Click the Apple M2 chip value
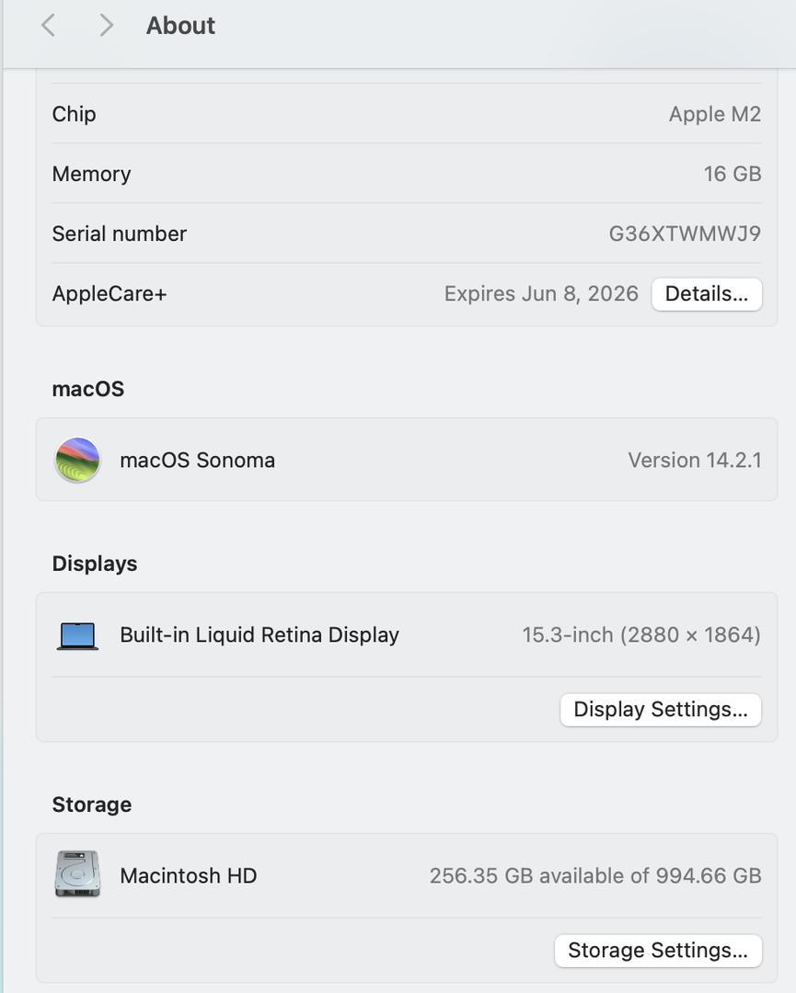The image size is (796, 993). (714, 114)
